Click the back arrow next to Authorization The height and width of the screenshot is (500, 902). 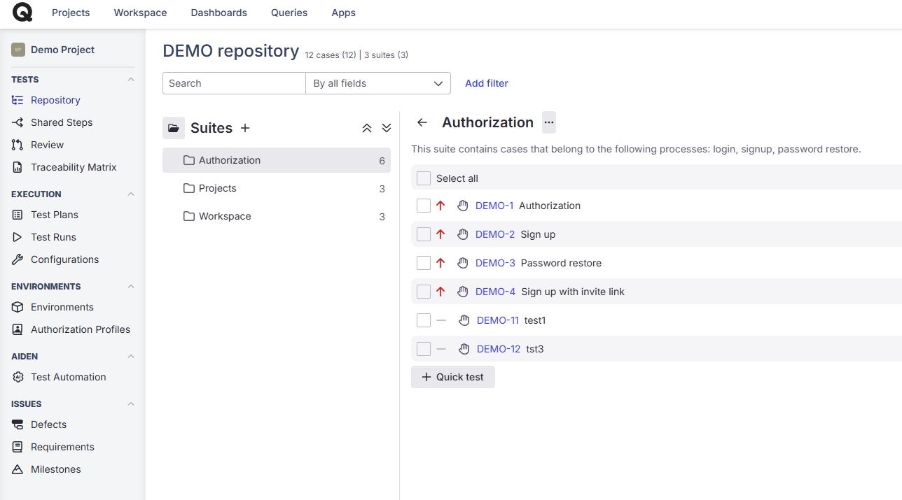422,122
